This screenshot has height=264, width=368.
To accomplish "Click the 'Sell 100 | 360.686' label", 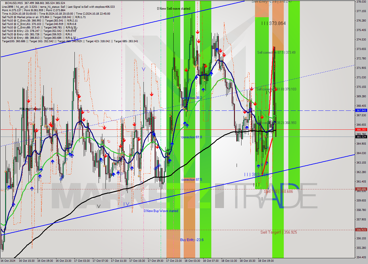I will pos(278,191).
